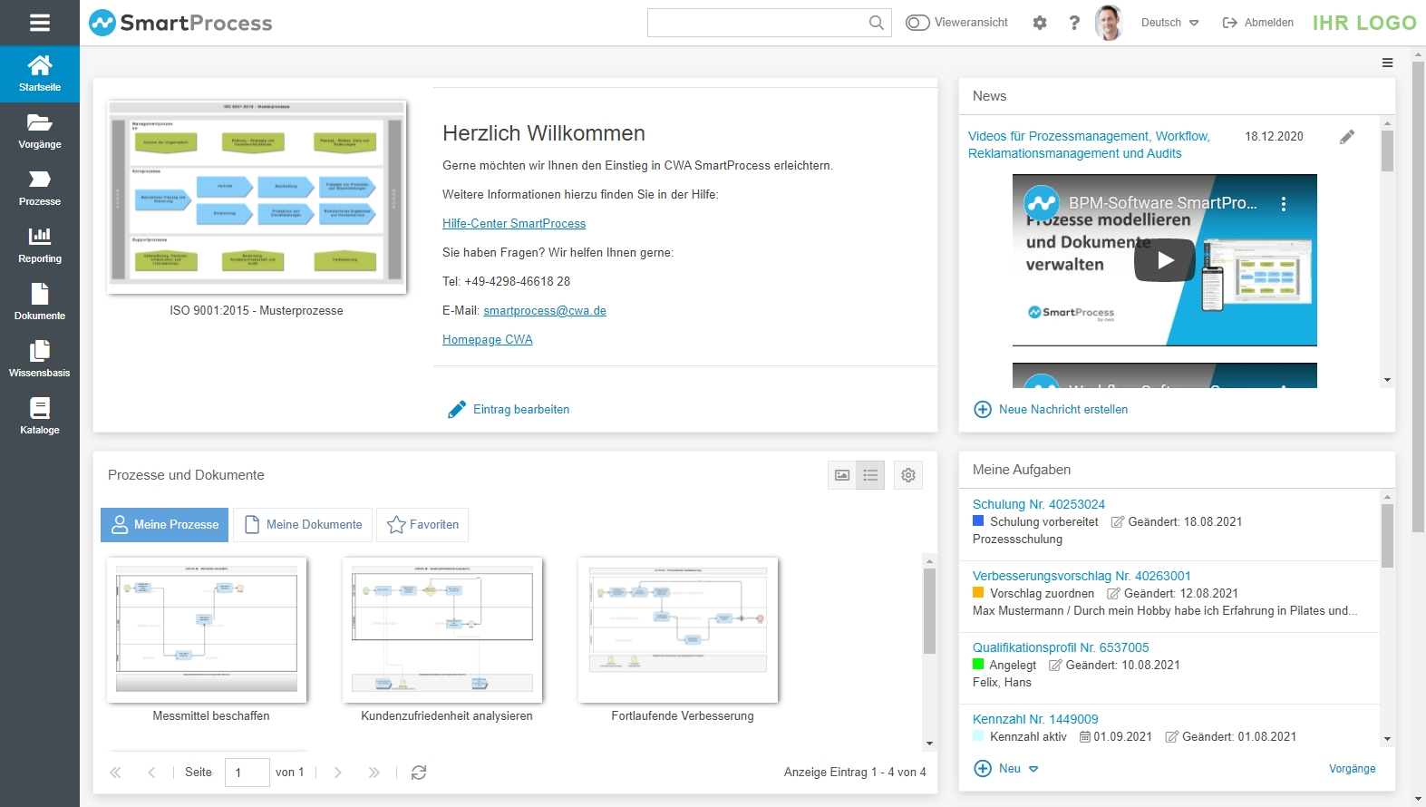Click Abmelden to log out
Image resolution: width=1426 pixels, height=807 pixels.
[x=1258, y=23]
